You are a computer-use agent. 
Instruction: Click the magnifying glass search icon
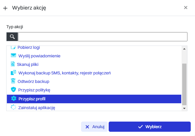click(x=12, y=37)
